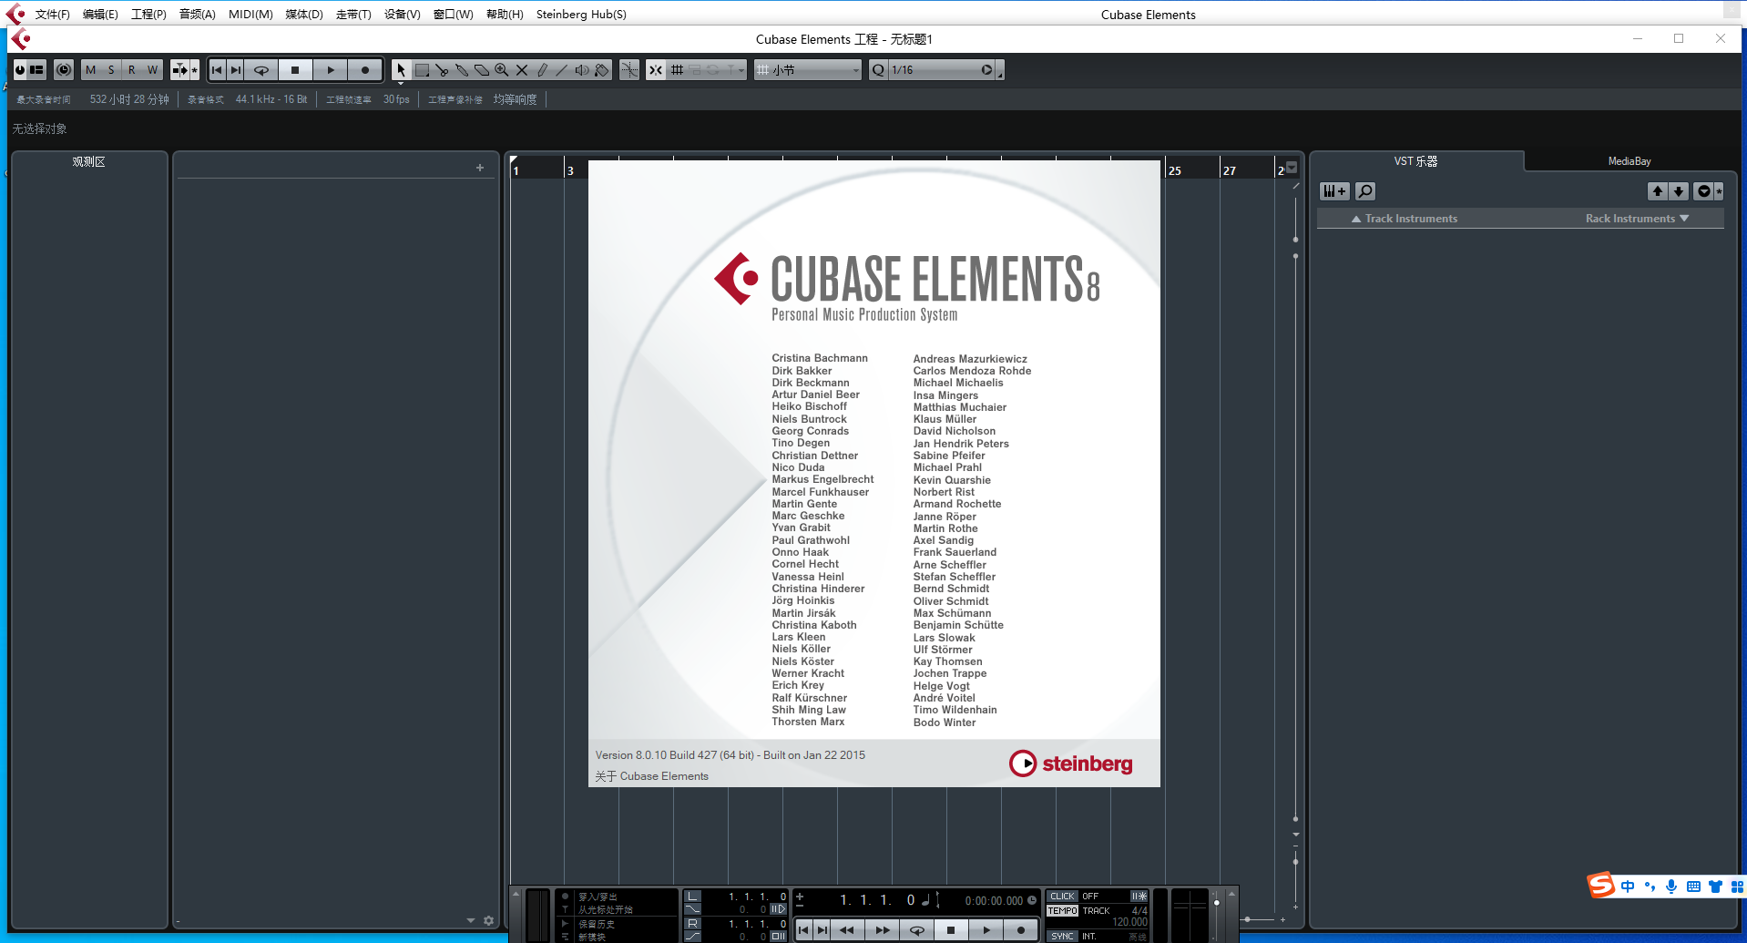Open the 编辑(E) menu
Image resolution: width=1747 pixels, height=943 pixels.
click(100, 15)
